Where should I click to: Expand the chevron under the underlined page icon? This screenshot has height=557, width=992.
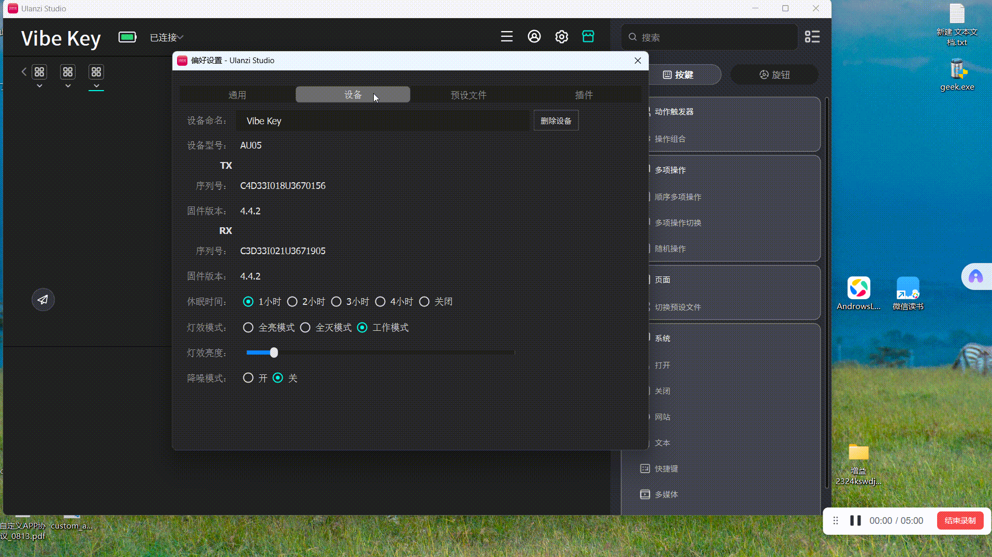(x=96, y=86)
